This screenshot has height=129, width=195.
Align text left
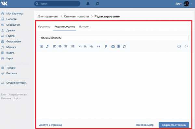click(x=54, y=46)
